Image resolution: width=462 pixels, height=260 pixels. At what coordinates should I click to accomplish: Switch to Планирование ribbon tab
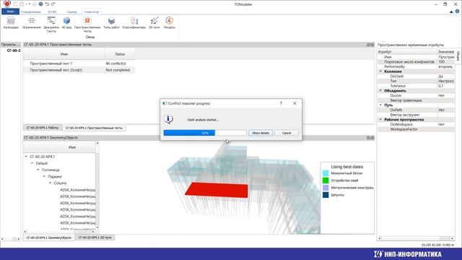click(x=30, y=12)
